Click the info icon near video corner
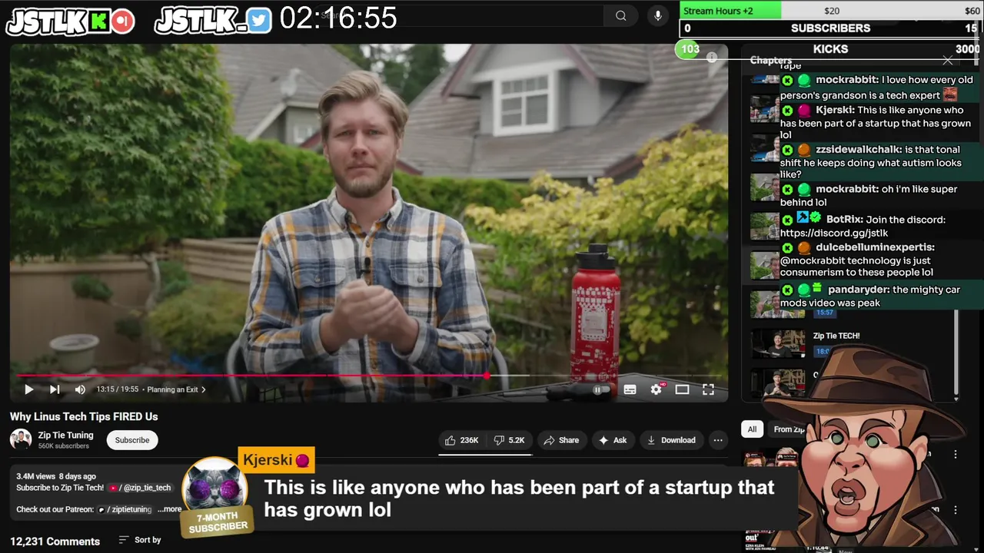This screenshot has width=984, height=553. 712,58
